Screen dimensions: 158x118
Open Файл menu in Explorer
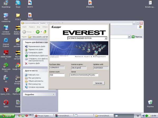(24, 27)
